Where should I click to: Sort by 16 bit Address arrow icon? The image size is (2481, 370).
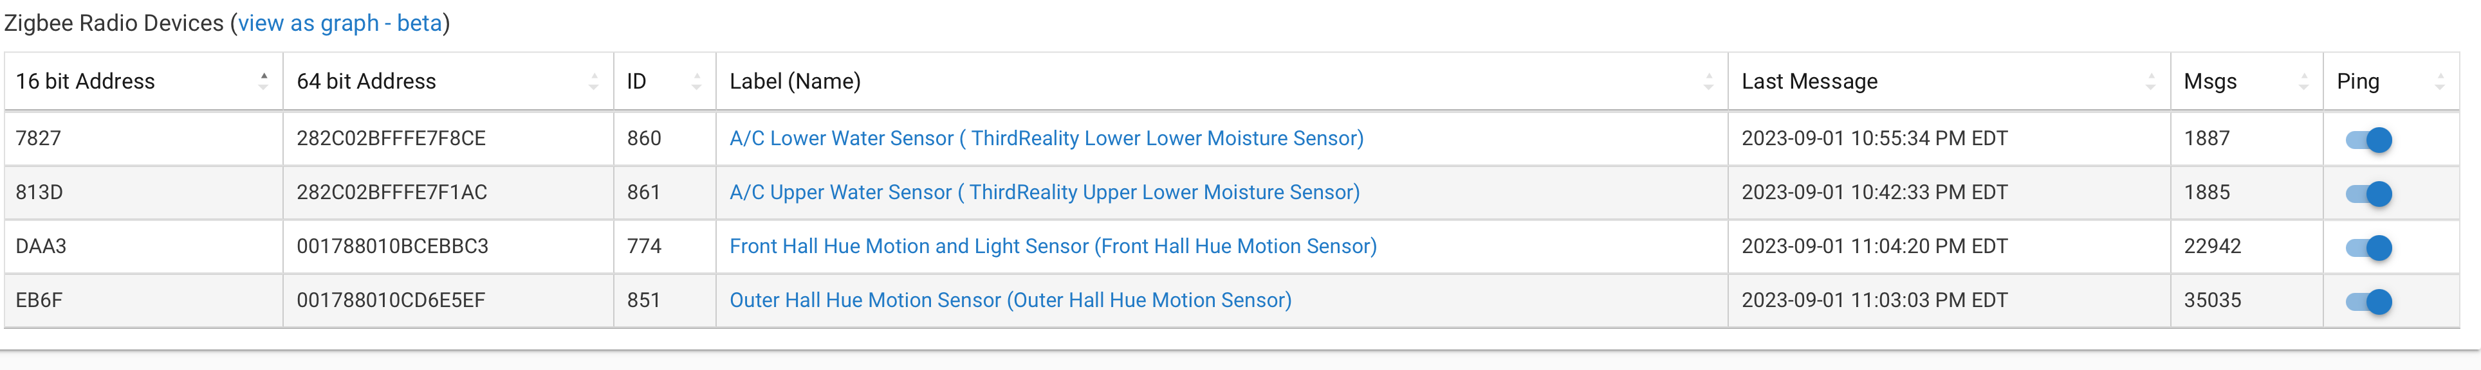click(x=263, y=82)
